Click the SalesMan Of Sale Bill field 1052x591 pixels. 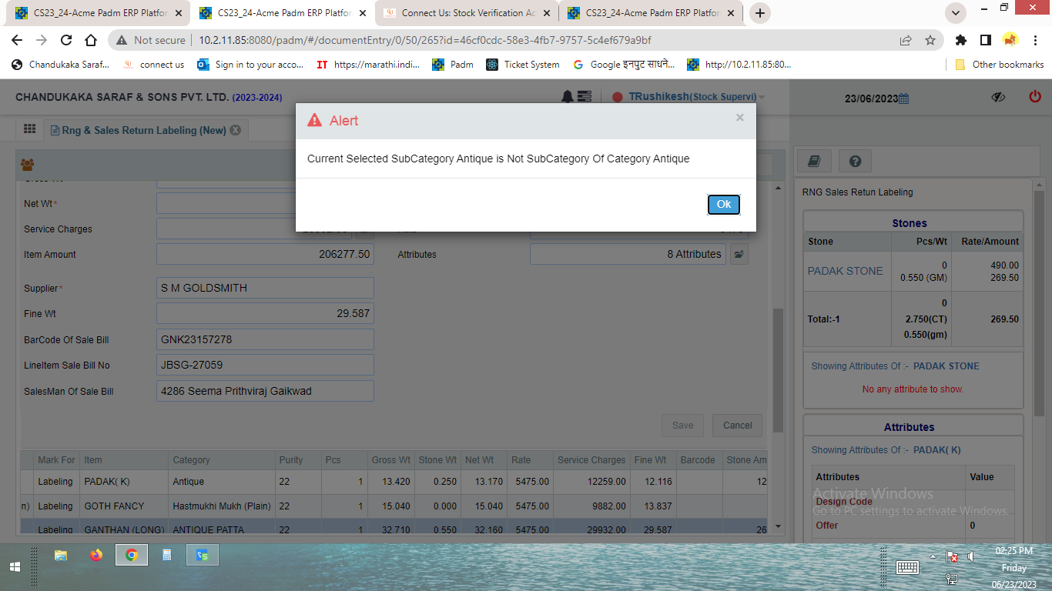265,391
